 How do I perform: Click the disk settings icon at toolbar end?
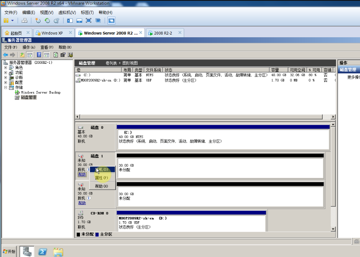pyautogui.click(x=70, y=55)
